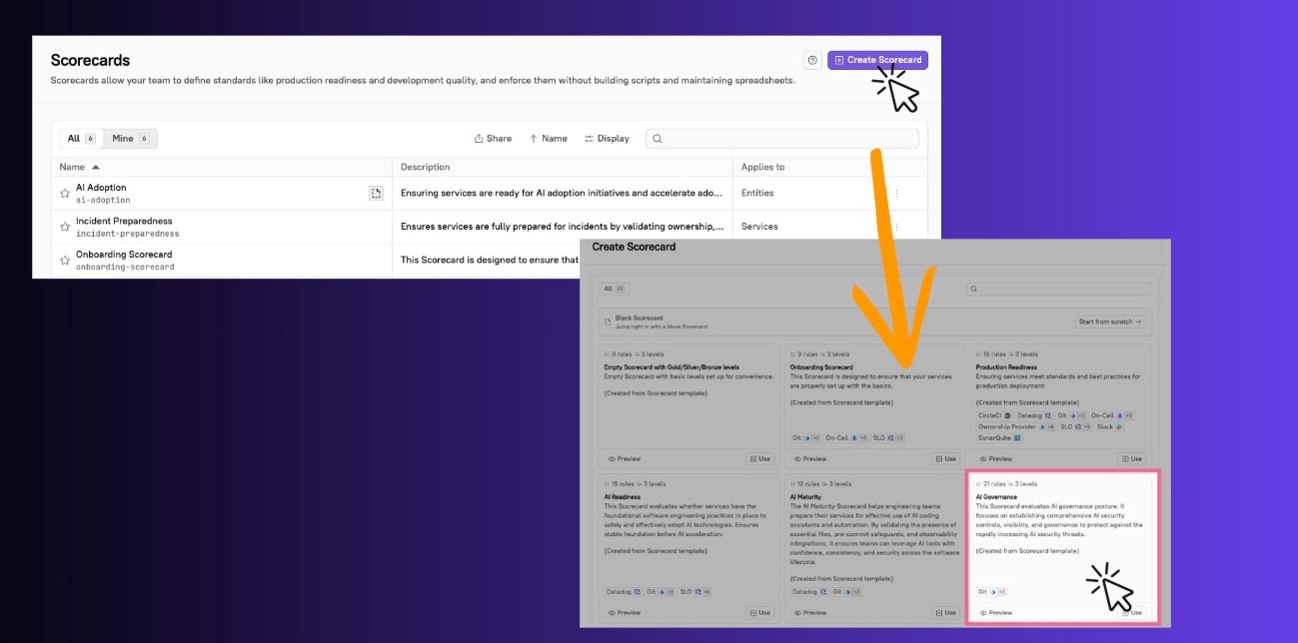Open the Share option in the toolbar

pyautogui.click(x=493, y=139)
